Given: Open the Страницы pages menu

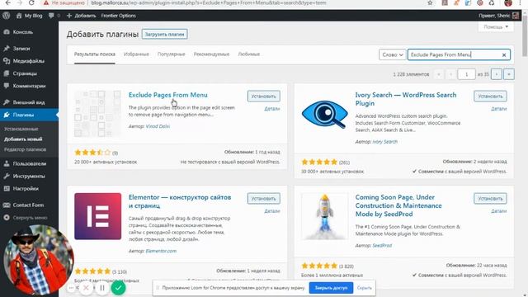Looking at the screenshot, I should (29, 73).
